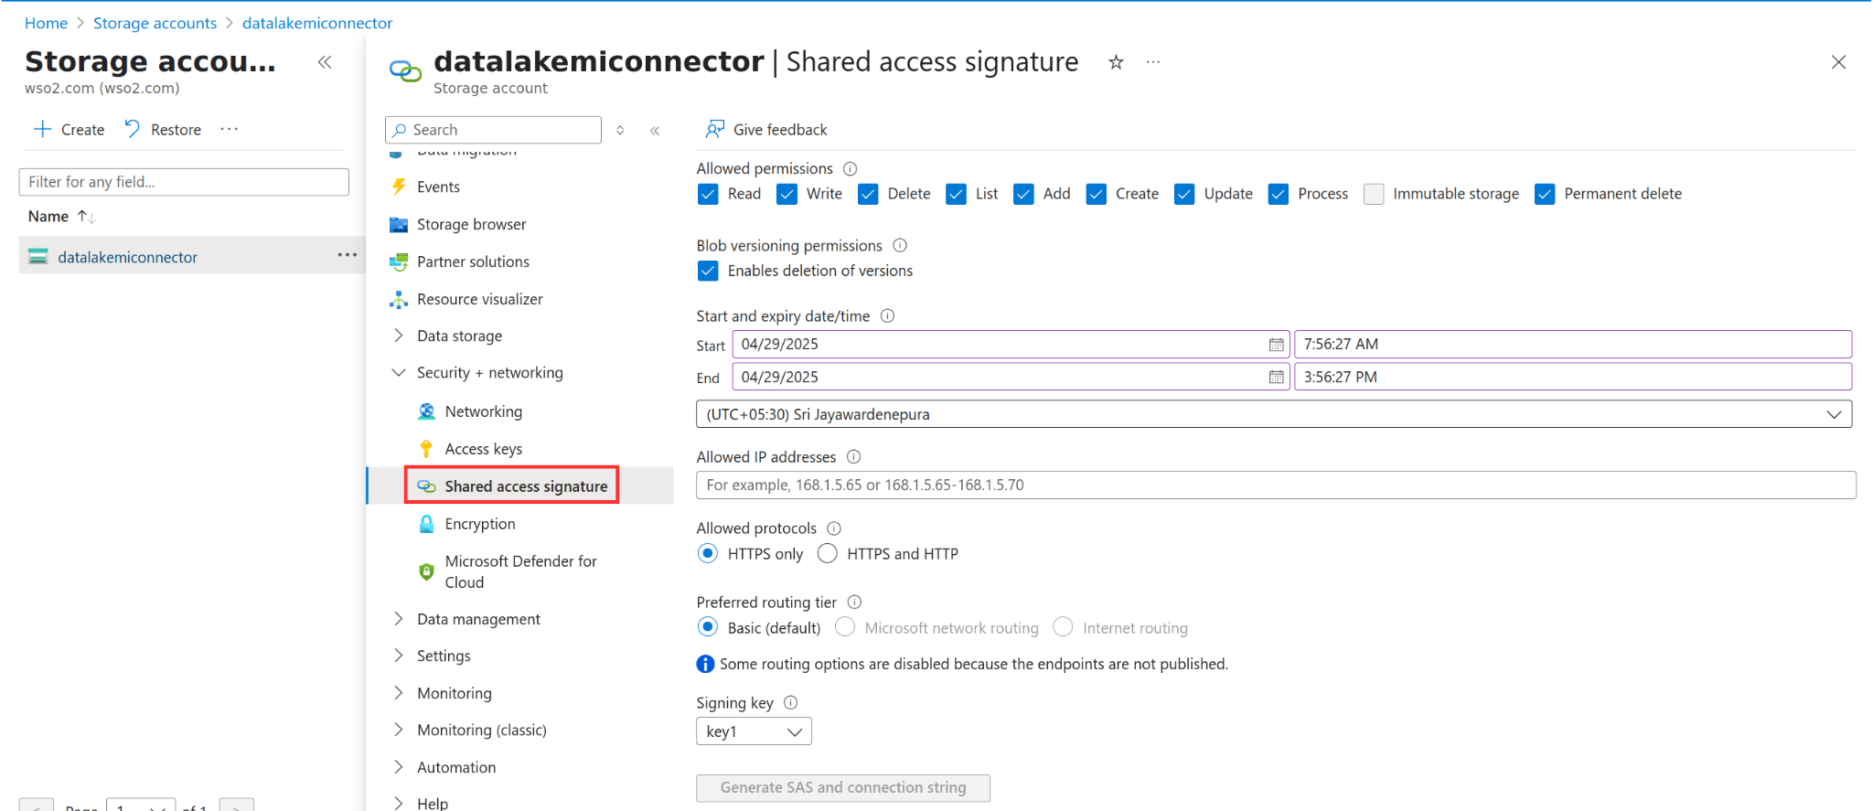Click the favorite star icon beside page title

[x=1116, y=62]
